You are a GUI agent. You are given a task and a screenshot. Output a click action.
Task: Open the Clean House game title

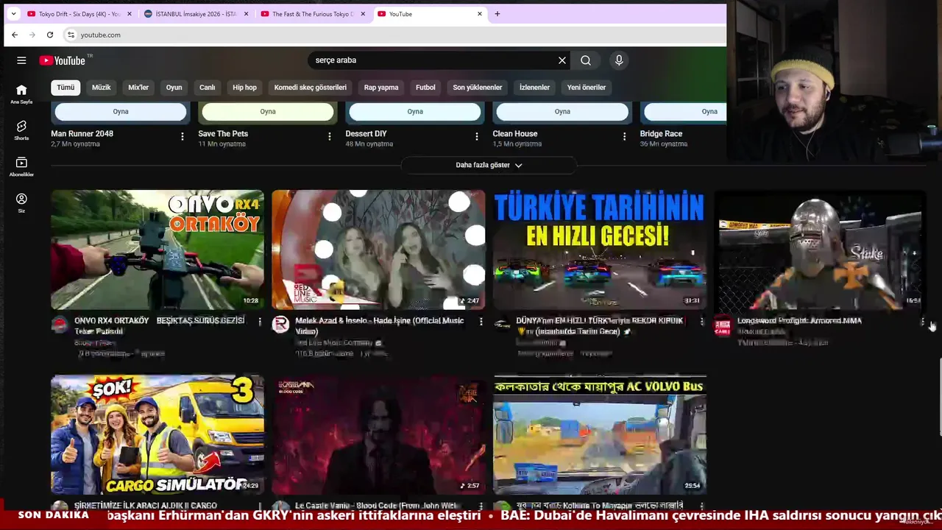click(515, 134)
